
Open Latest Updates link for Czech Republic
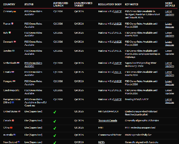pos(170,92)
